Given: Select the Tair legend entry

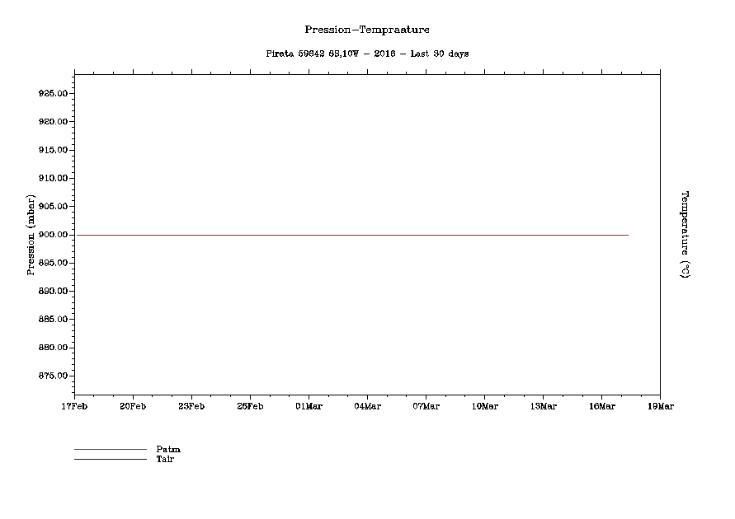Looking at the screenshot, I should [x=165, y=459].
